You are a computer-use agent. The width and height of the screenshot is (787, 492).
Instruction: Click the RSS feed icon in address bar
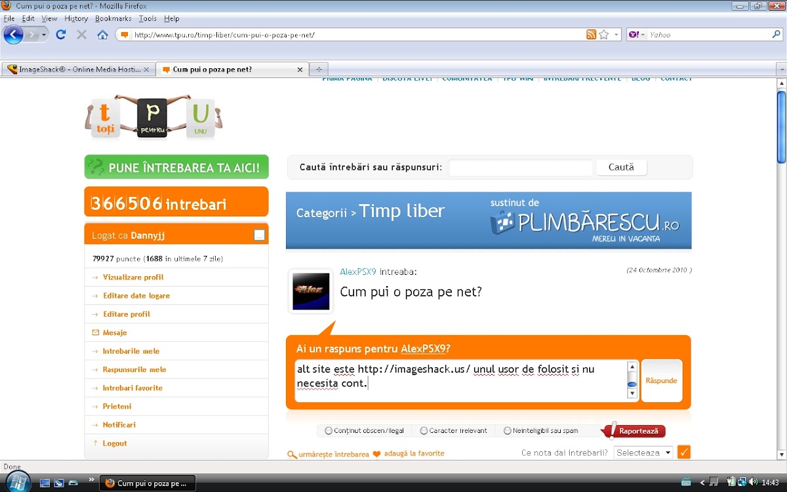pyautogui.click(x=591, y=35)
